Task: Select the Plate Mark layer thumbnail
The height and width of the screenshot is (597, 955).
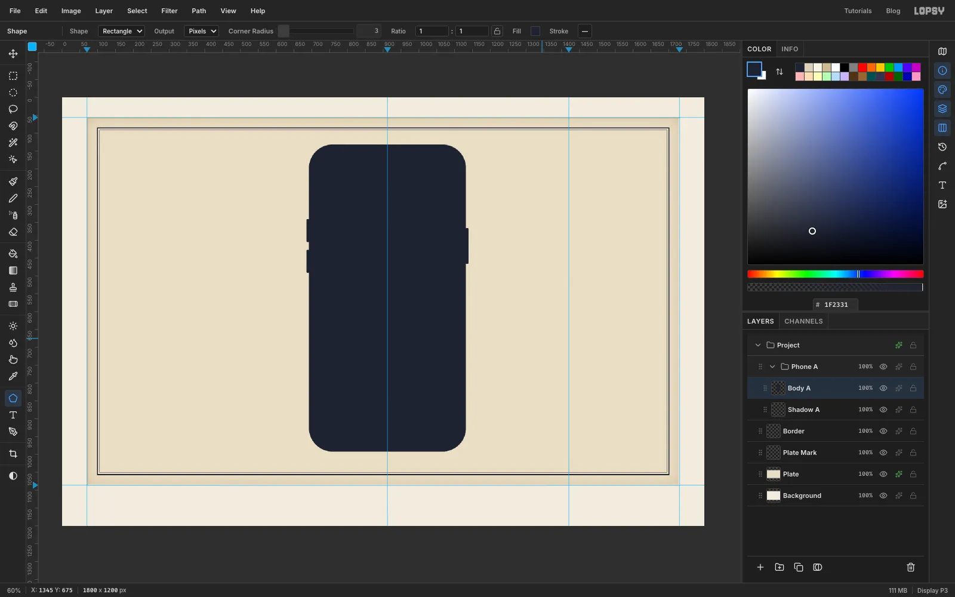Action: click(x=774, y=453)
